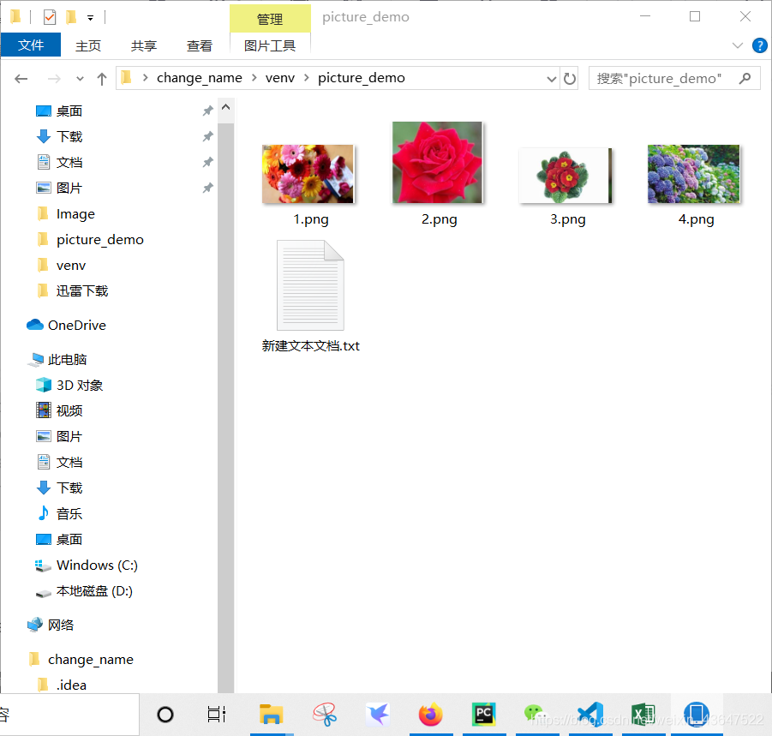Open PyCharm from the taskbar

click(483, 715)
